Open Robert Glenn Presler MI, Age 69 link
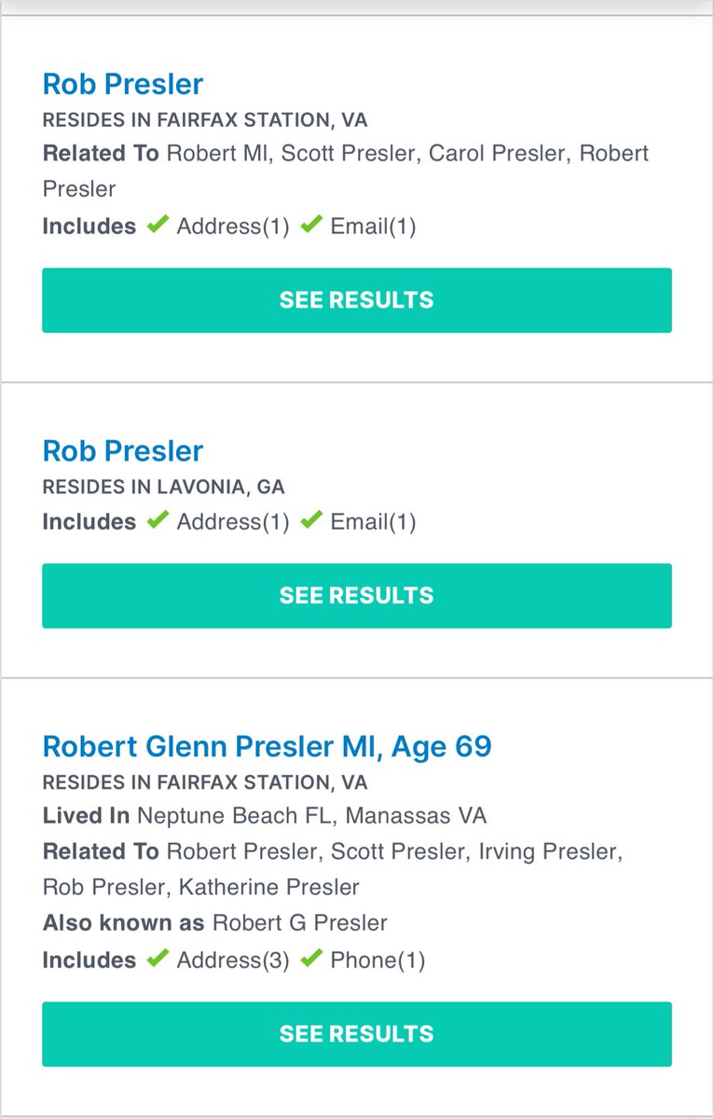Screen dimensions: 714x1119 (x=267, y=746)
